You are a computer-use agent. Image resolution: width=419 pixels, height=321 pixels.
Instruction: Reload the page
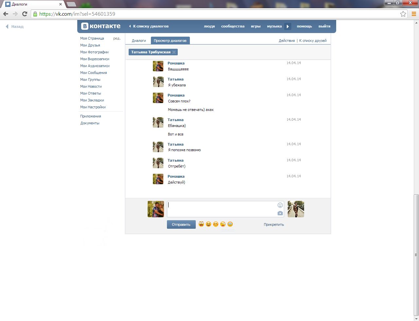tap(25, 14)
